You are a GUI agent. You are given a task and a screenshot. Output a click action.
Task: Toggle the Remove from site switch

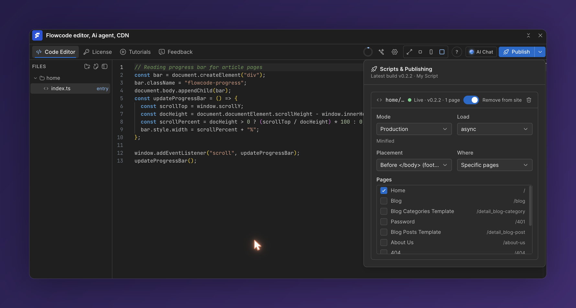coord(471,100)
